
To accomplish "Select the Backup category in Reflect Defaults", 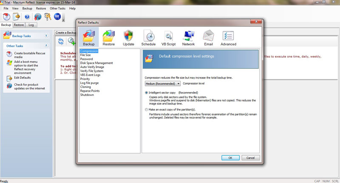I will coord(88,37).
